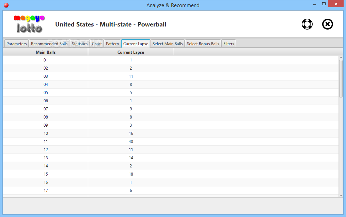Click lapse value 11 in ball 12 row

tap(131, 150)
